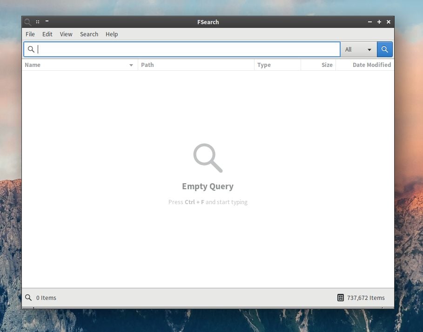Click the magnifier icon inside the search field
The image size is (423, 332).
[x=31, y=49]
